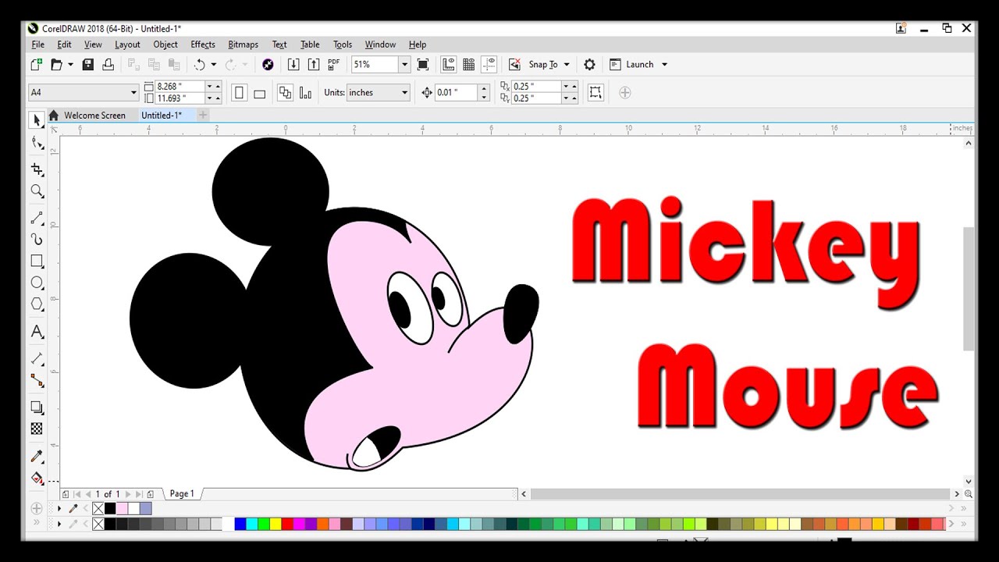Viewport: 999px width, 562px height.
Task: Open the Bitmaps menu
Action: (243, 44)
